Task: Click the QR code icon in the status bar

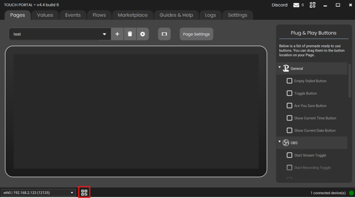Action: tap(84, 192)
